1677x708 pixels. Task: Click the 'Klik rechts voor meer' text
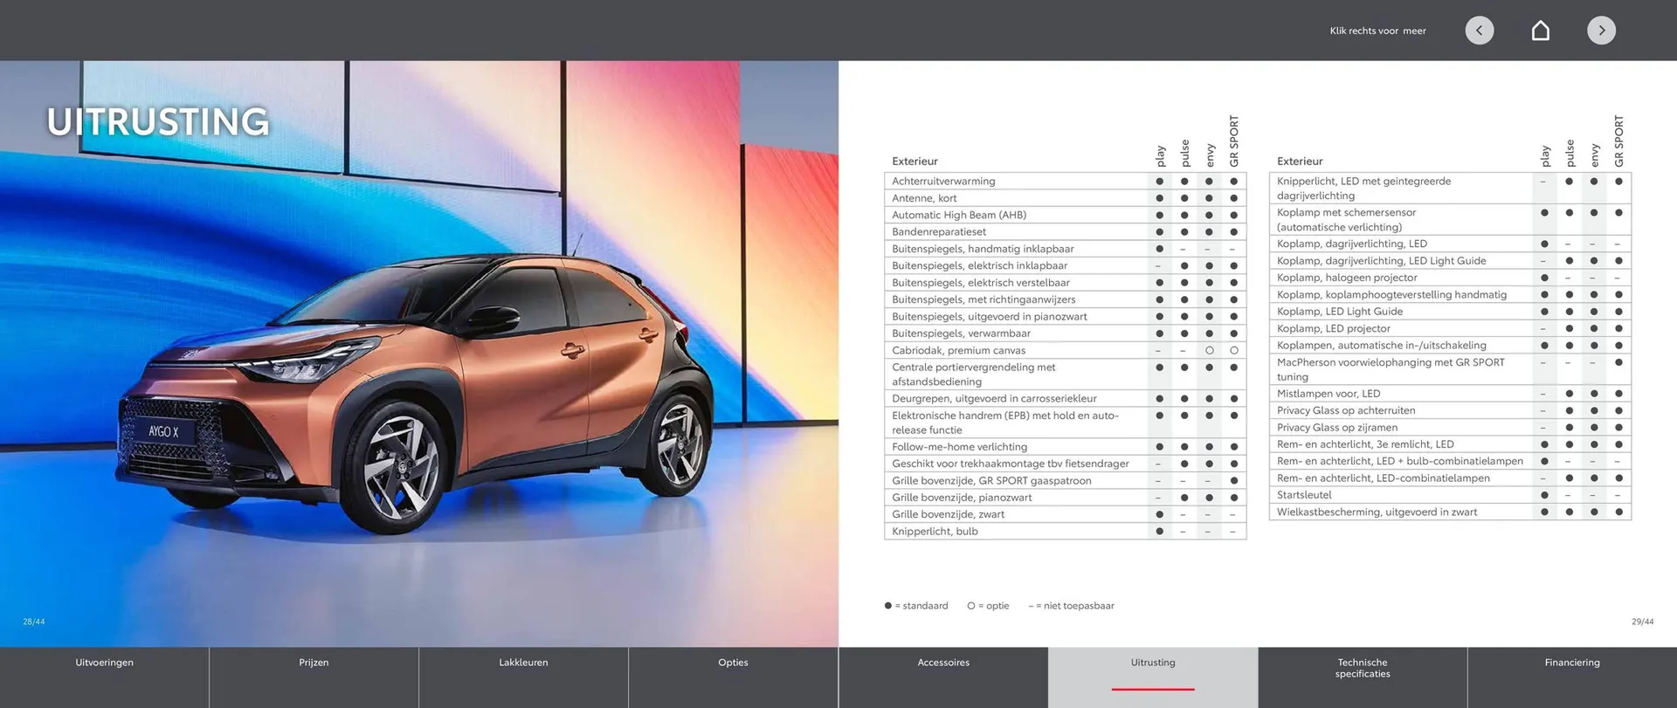(1377, 31)
